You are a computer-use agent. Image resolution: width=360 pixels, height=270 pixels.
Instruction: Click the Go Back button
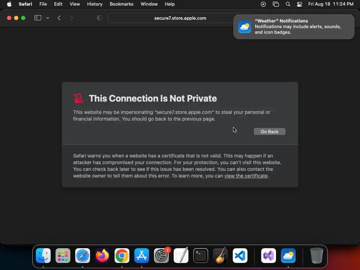coord(270,131)
